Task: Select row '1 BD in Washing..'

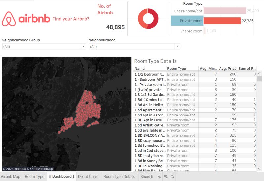Action: (195, 166)
